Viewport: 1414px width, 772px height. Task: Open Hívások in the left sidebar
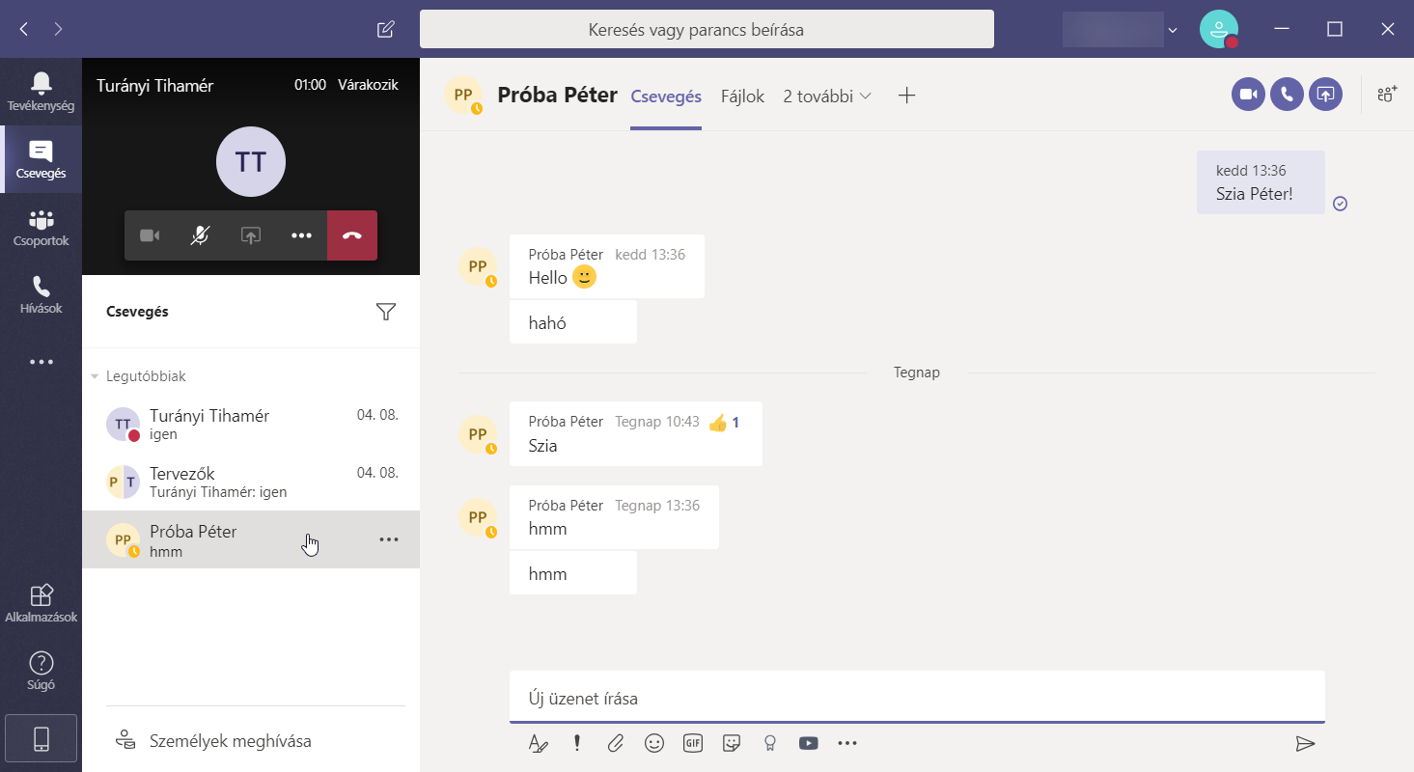point(41,295)
